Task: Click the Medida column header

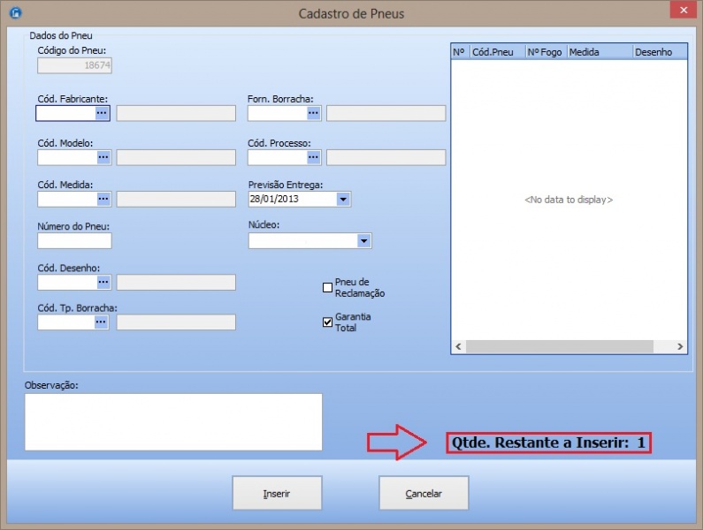Action: click(x=599, y=52)
